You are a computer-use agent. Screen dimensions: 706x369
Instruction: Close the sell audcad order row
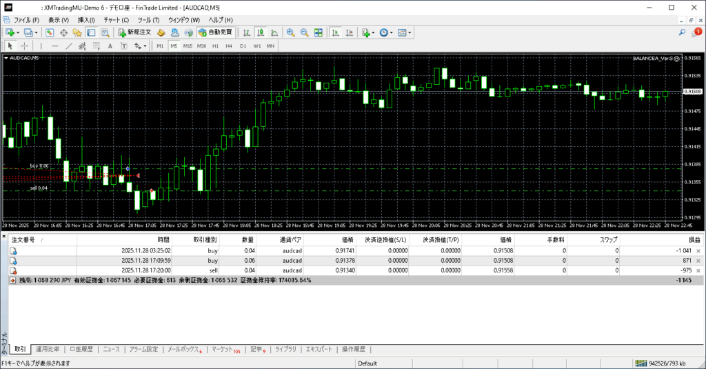698,270
